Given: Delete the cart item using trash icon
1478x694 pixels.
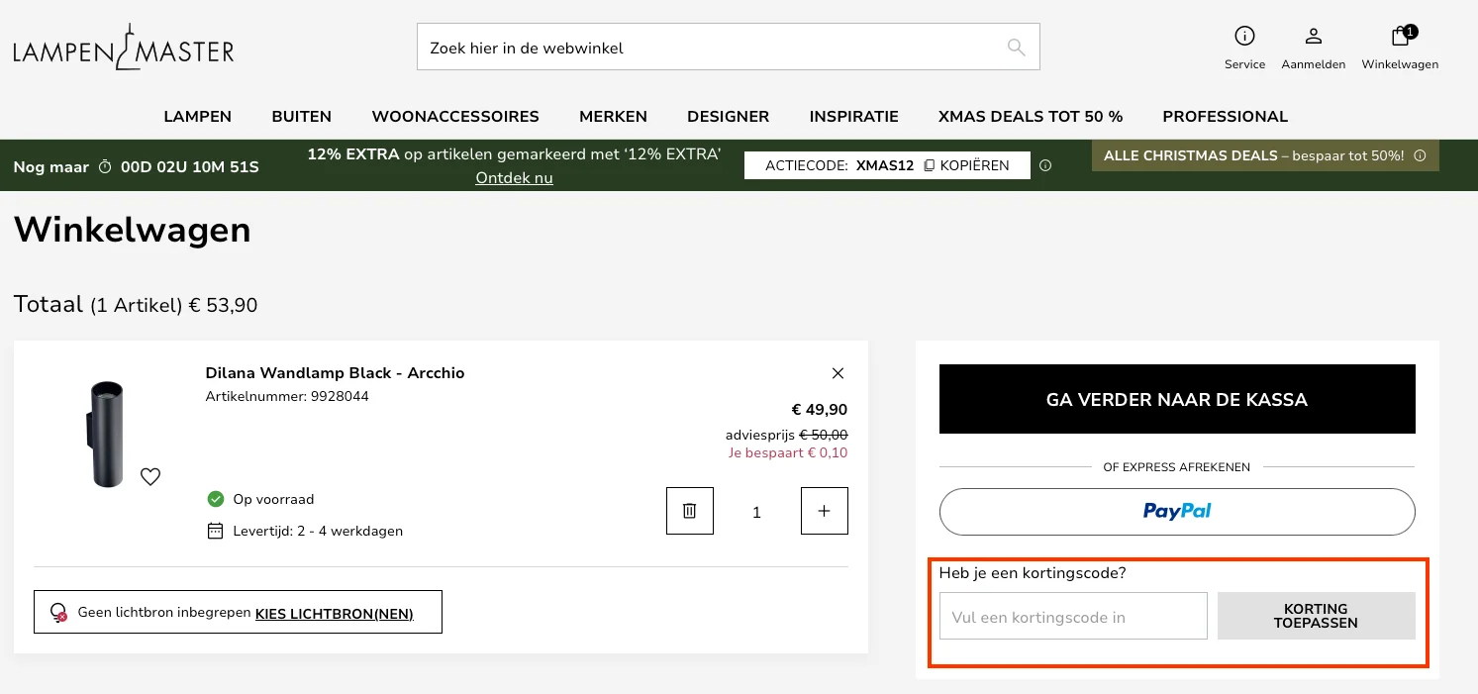Looking at the screenshot, I should [x=689, y=510].
